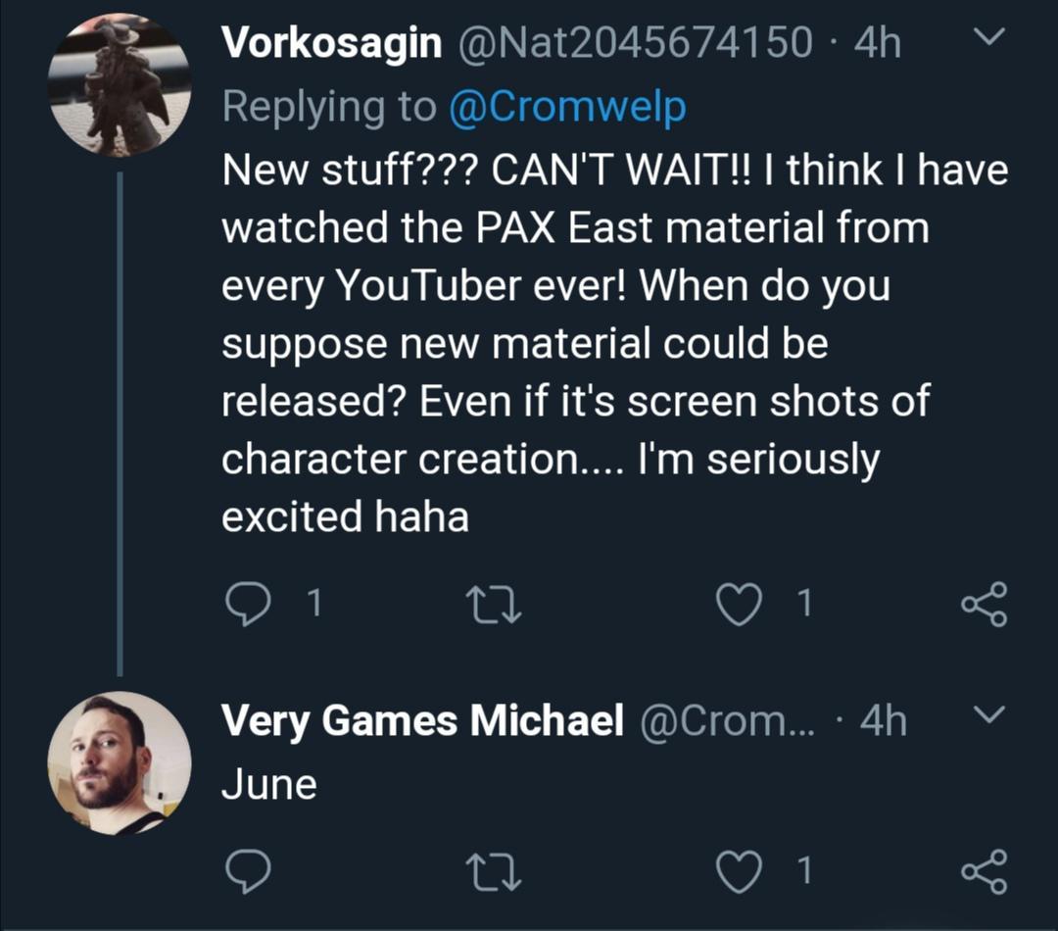Open dropdown arrow on Vorkosagin's tweet
This screenshot has height=931, width=1058.
(x=991, y=38)
